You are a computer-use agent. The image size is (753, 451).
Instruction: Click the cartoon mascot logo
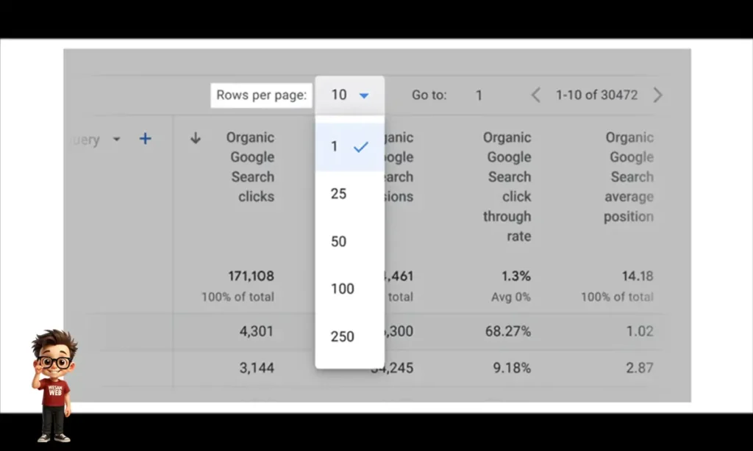point(54,386)
